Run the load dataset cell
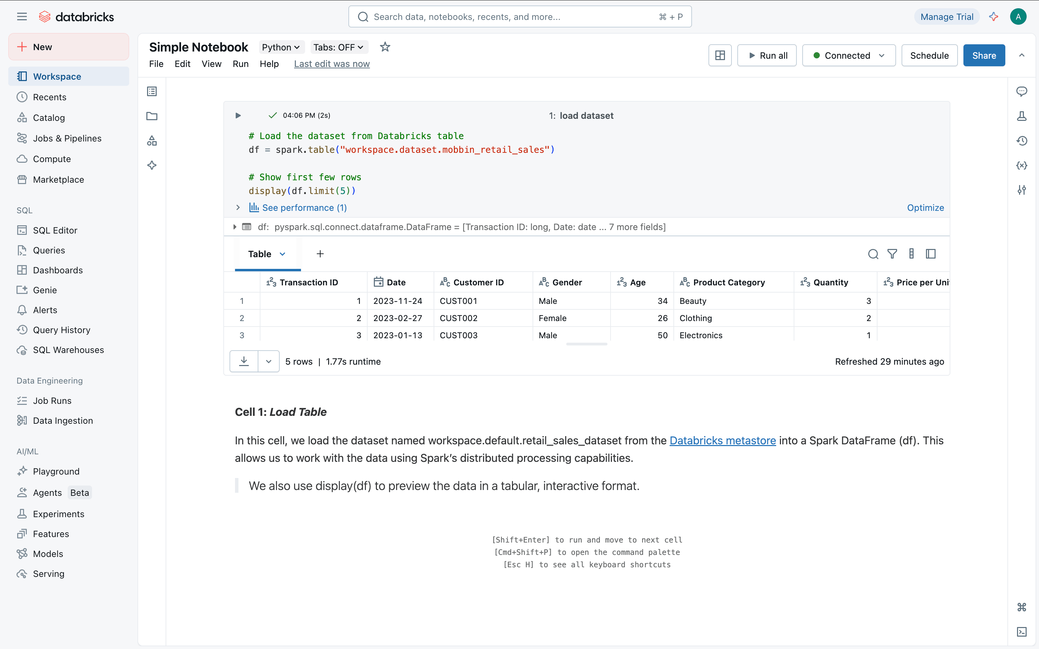Viewport: 1039px width, 649px height. (x=238, y=115)
